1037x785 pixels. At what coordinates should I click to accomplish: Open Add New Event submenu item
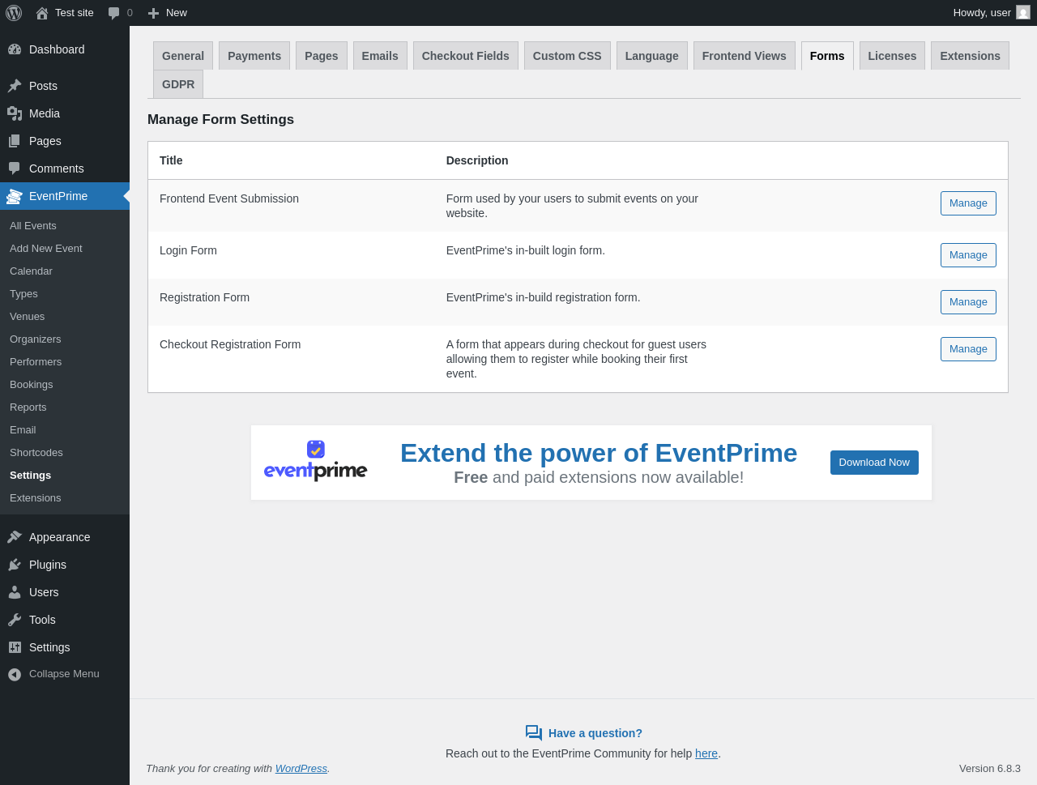tap(65, 249)
